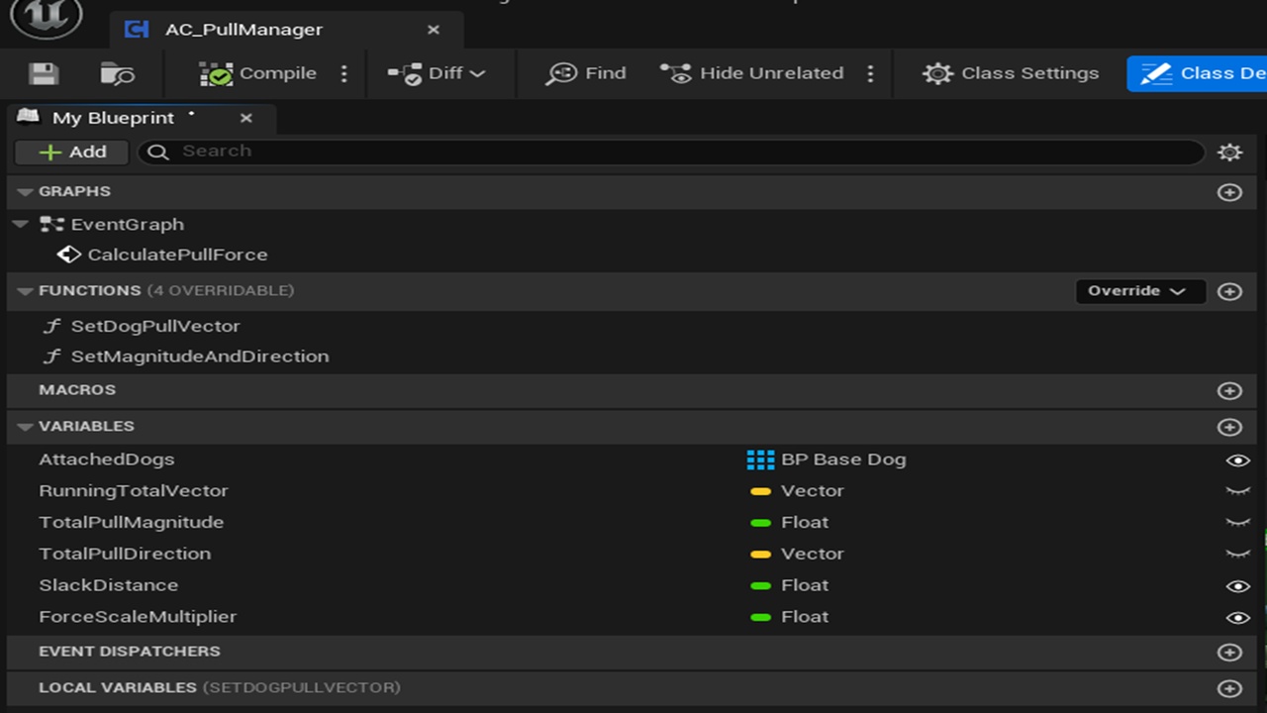Click TotalPullDirection yellow Vector type pill
This screenshot has height=713, width=1267.
(x=760, y=555)
